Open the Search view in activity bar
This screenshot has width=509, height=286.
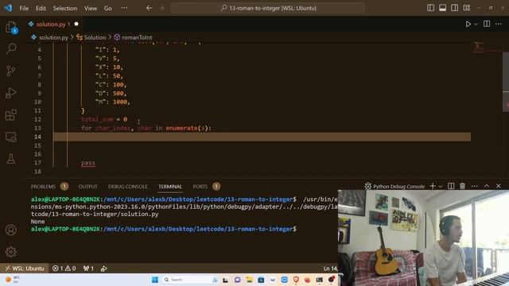tap(11, 48)
